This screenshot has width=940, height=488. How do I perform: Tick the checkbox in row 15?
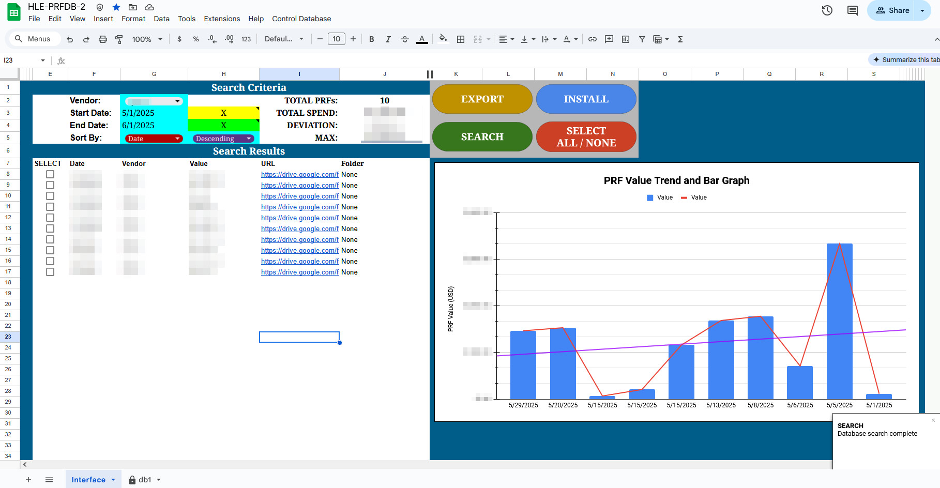click(50, 250)
